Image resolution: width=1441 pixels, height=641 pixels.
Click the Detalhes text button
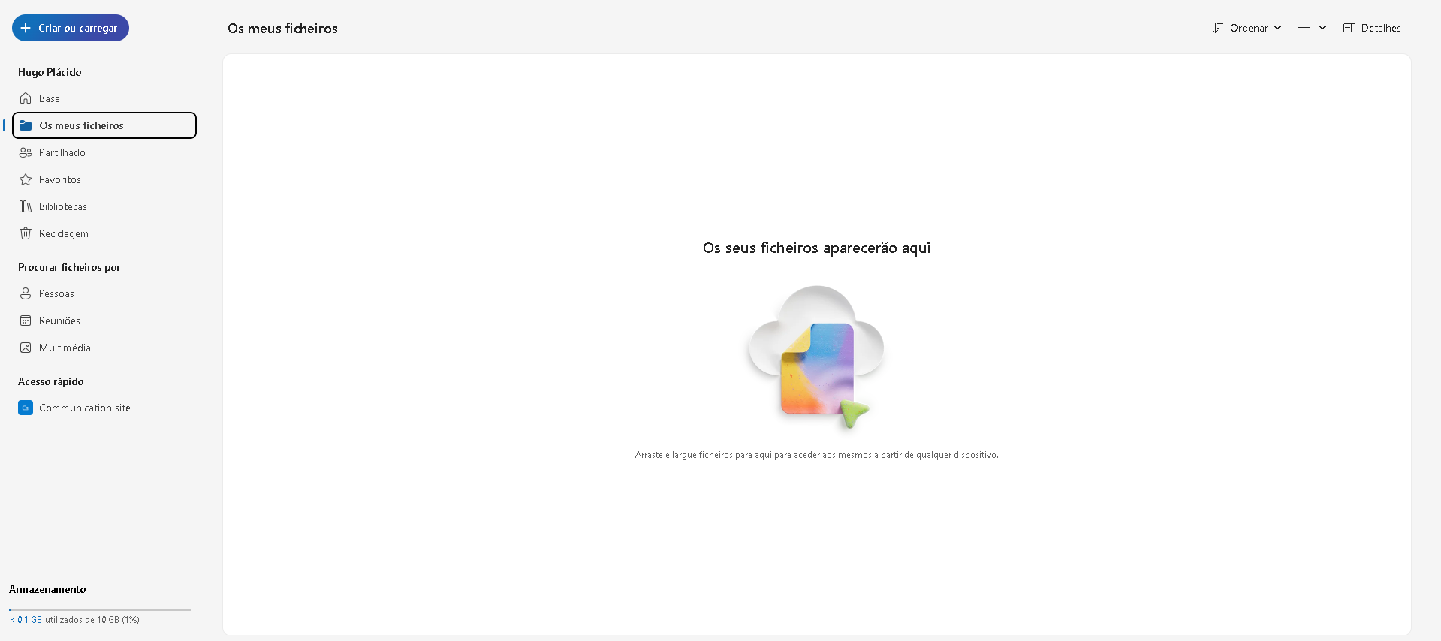point(1381,28)
